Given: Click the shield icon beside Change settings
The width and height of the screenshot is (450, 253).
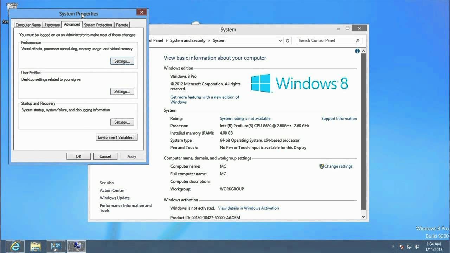Looking at the screenshot, I should coord(321,167).
